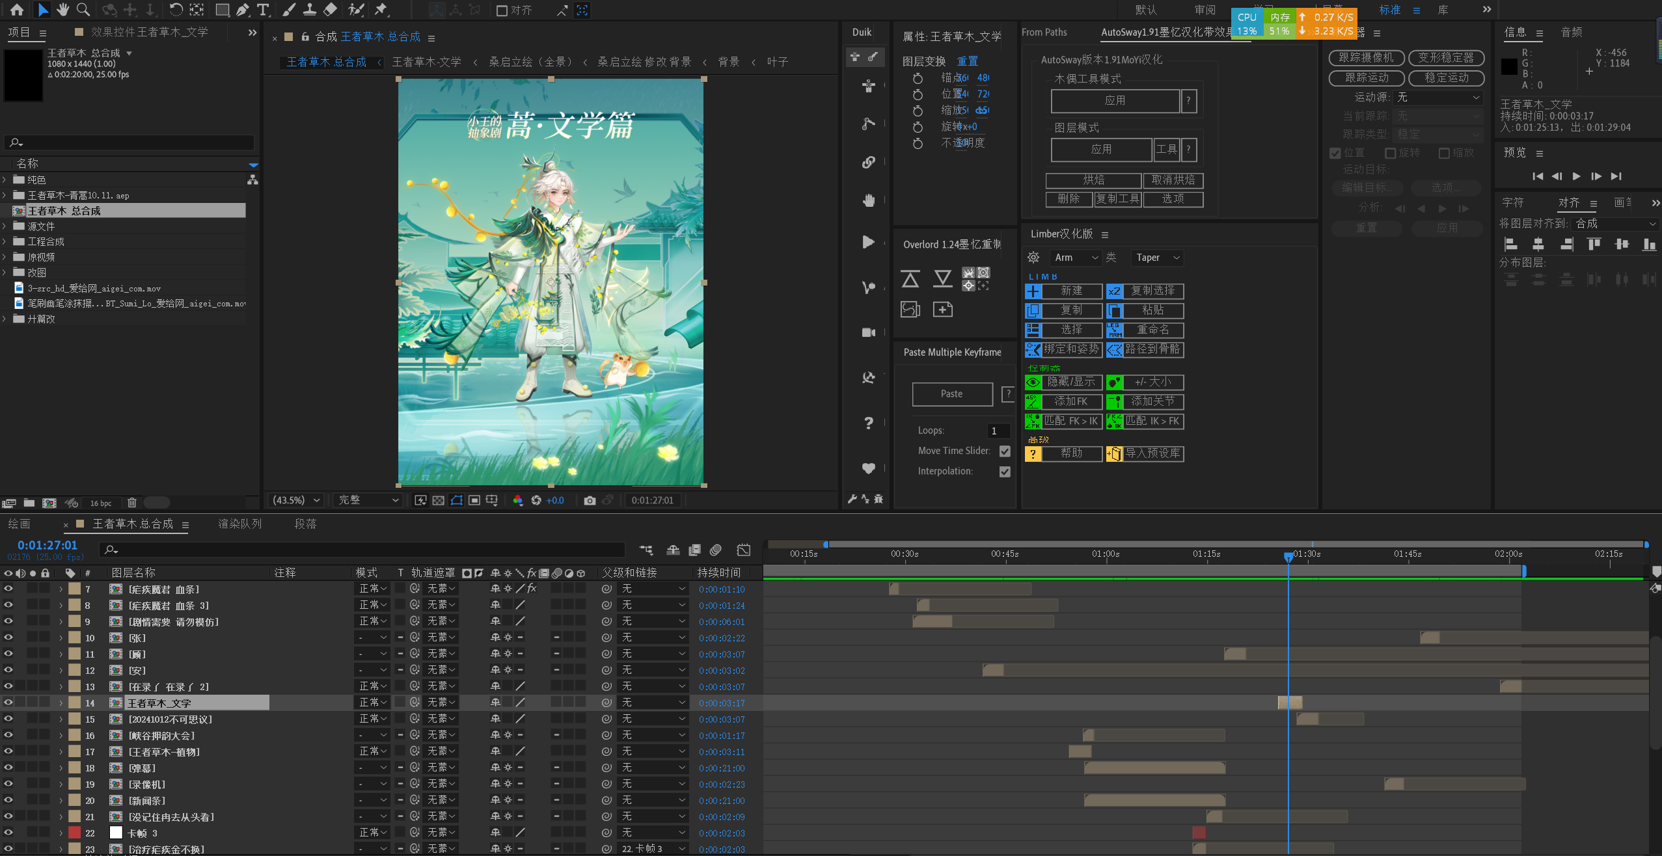Open 运动源 dropdown
Screen dimensions: 1662x856
click(x=1438, y=97)
